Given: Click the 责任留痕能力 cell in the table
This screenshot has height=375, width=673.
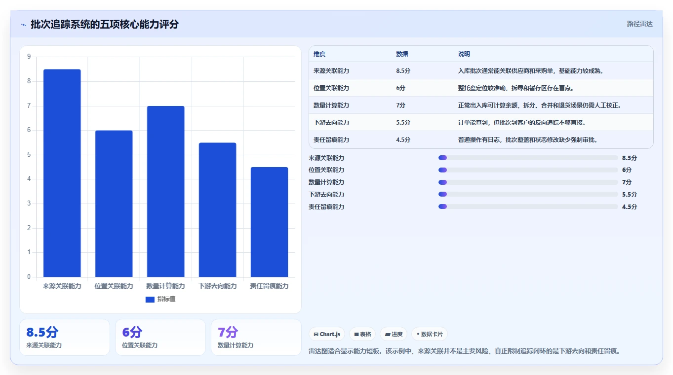Looking at the screenshot, I should point(331,140).
